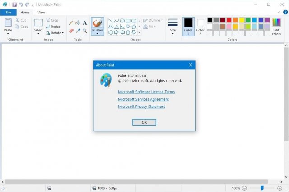This screenshot has width=289, height=192.
Task: Close the About Paint dialog
Action: 191,65
